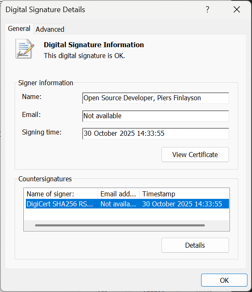Switch to the Advanced tab
The height and width of the screenshot is (292, 252).
point(50,29)
